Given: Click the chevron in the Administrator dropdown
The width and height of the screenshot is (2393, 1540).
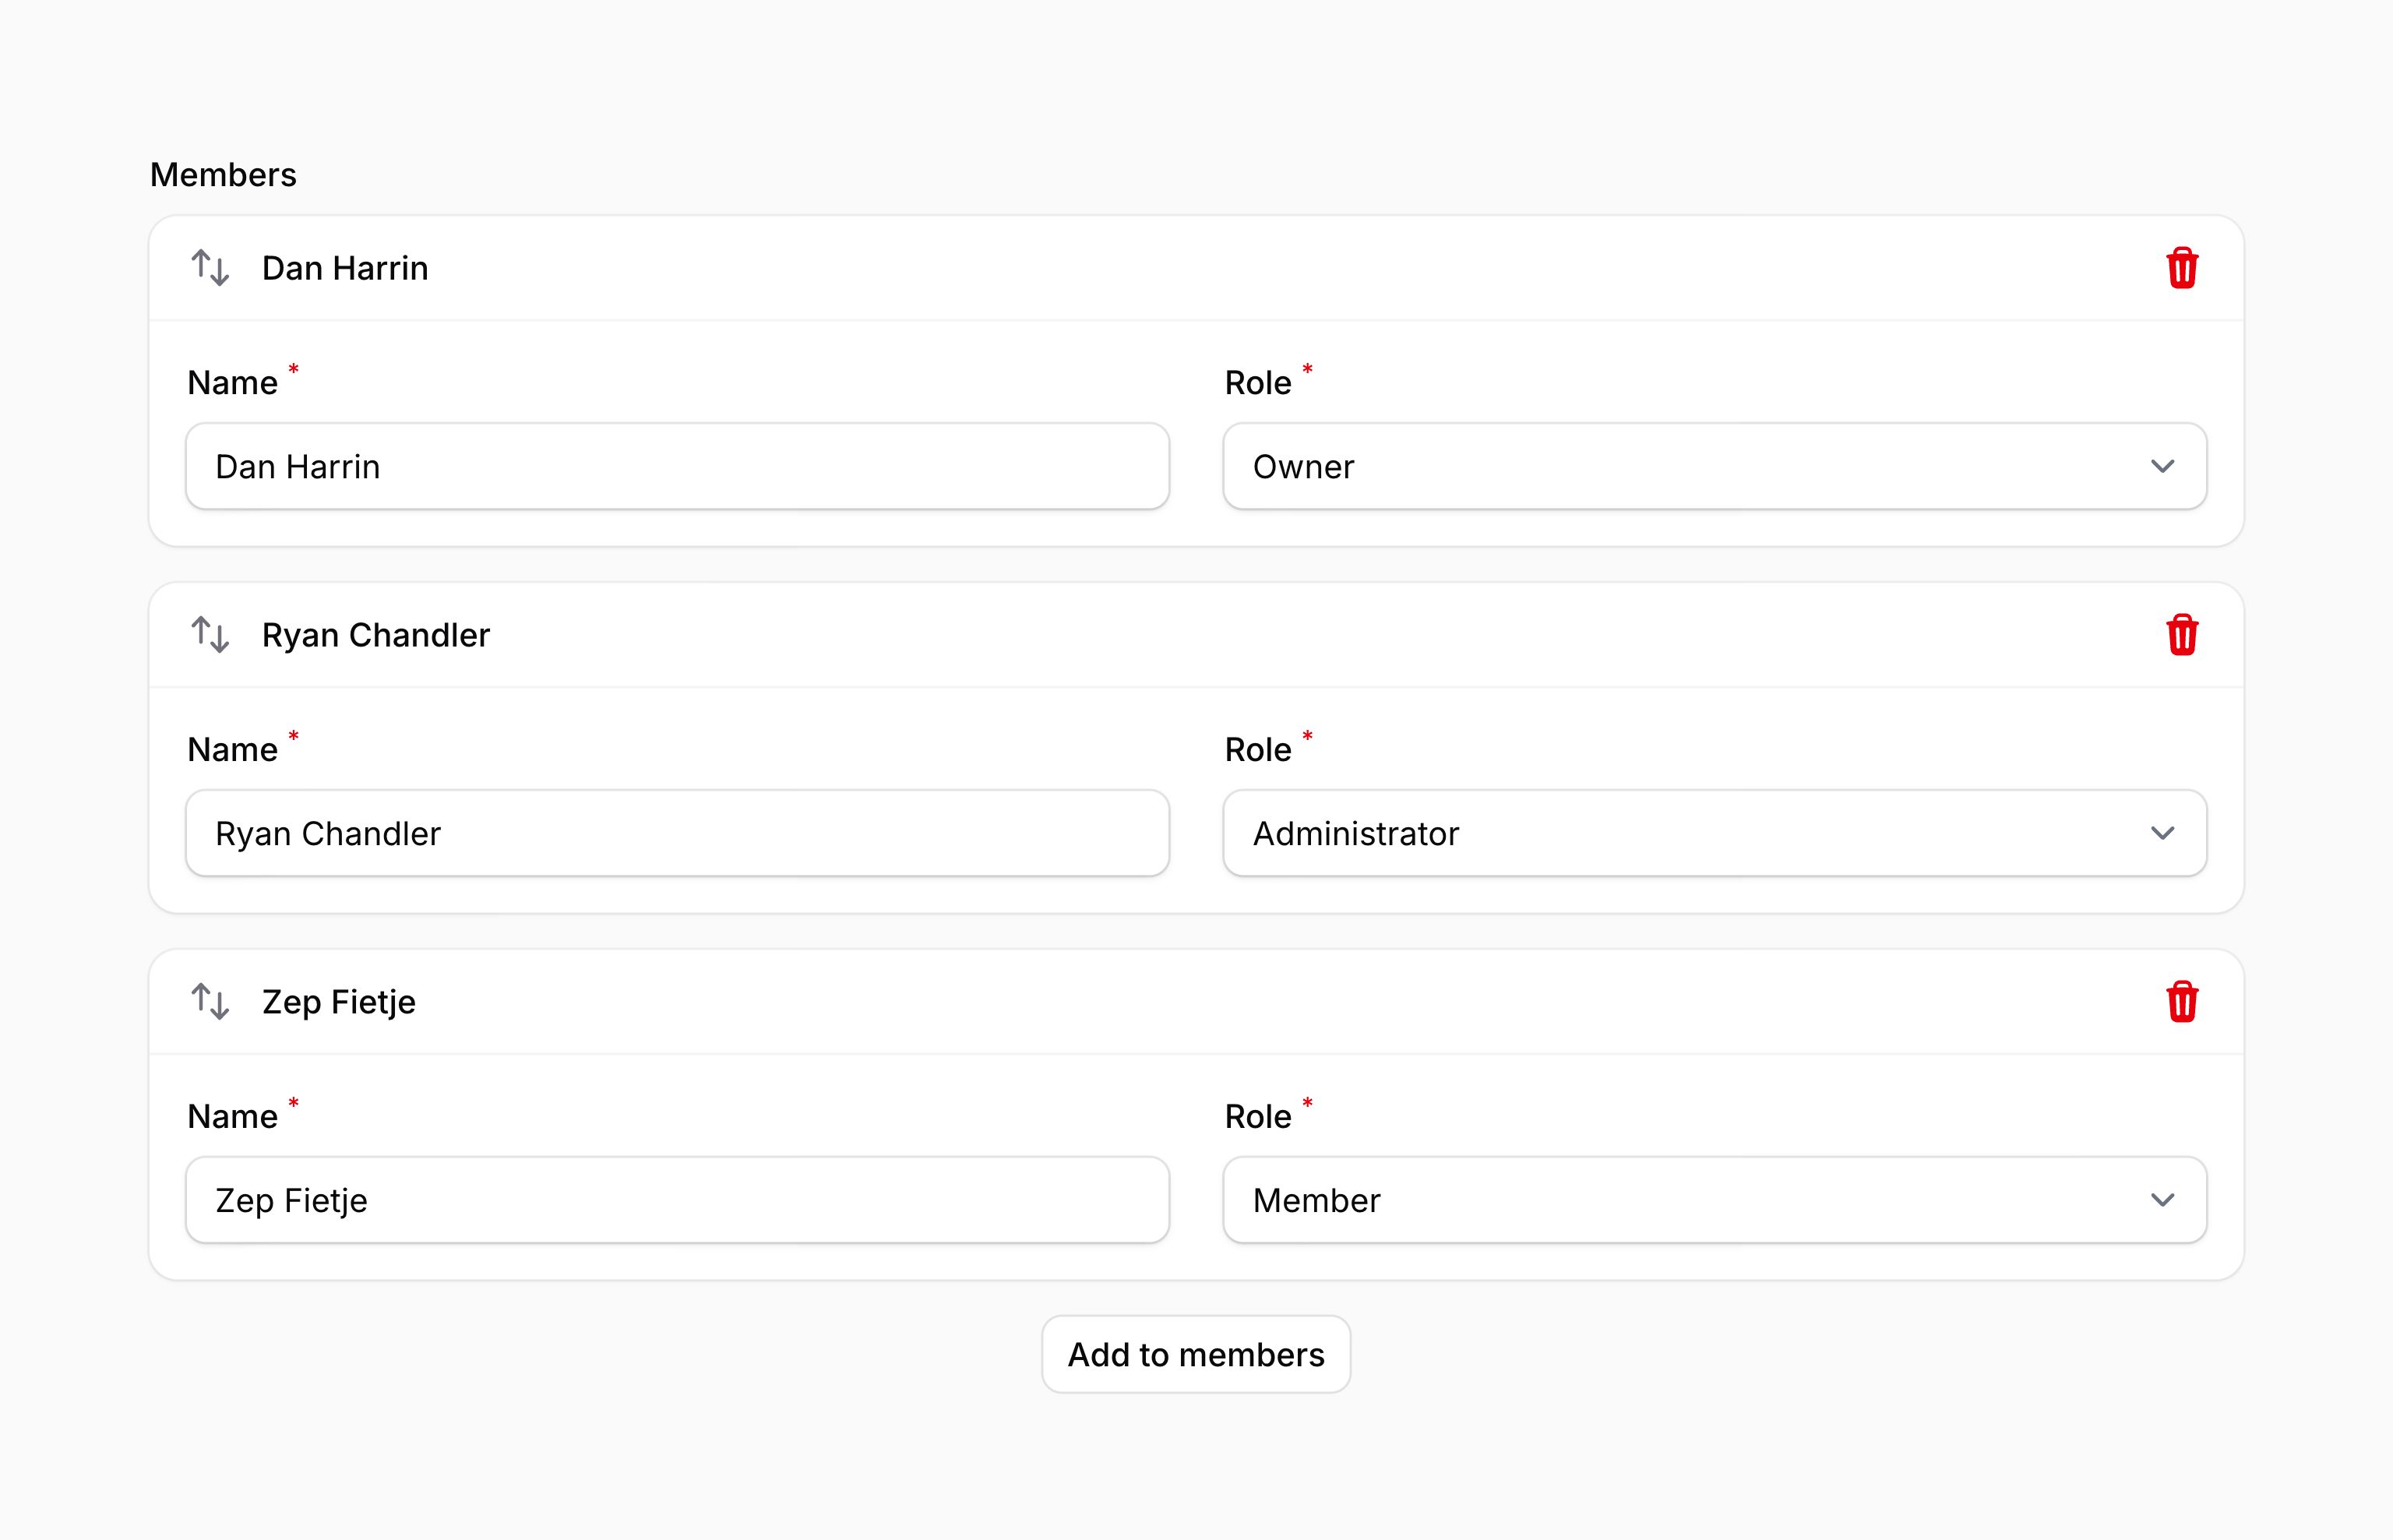Looking at the screenshot, I should click(x=2162, y=834).
